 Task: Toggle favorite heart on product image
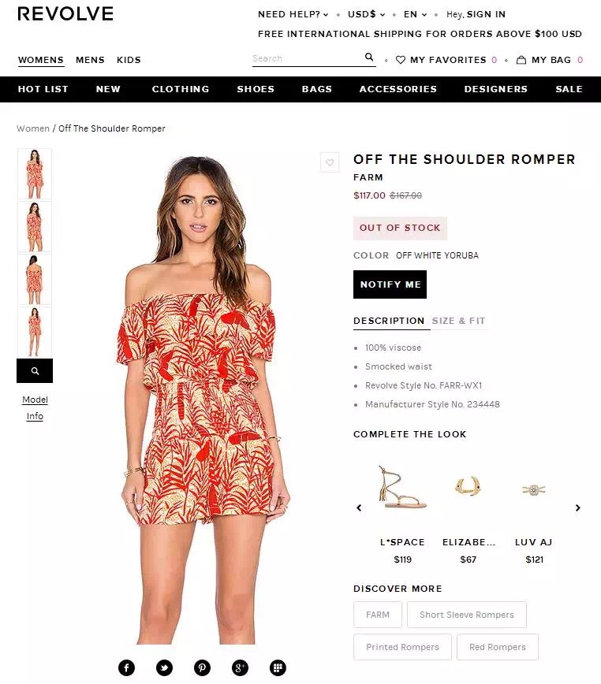(330, 162)
